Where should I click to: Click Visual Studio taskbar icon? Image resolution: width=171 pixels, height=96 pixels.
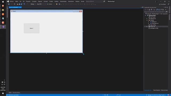pos(3,27)
